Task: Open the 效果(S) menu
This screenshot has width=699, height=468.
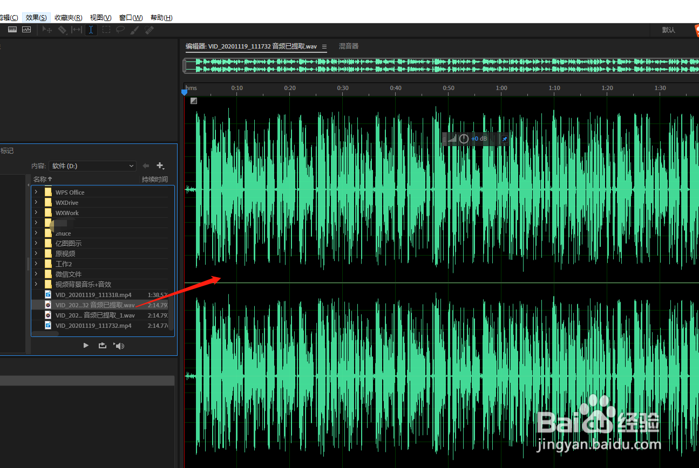Action: point(36,18)
